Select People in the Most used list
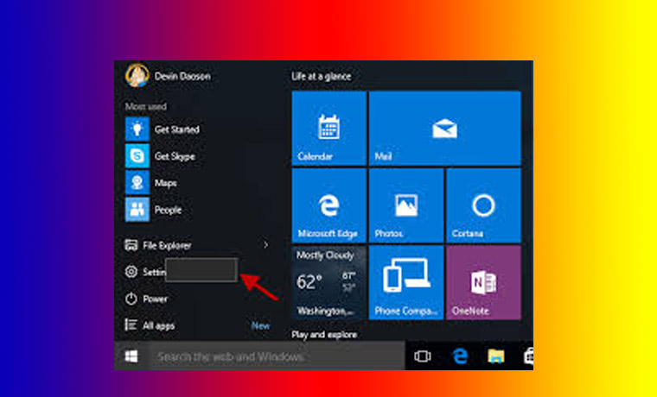This screenshot has height=397, width=657. click(x=137, y=209)
